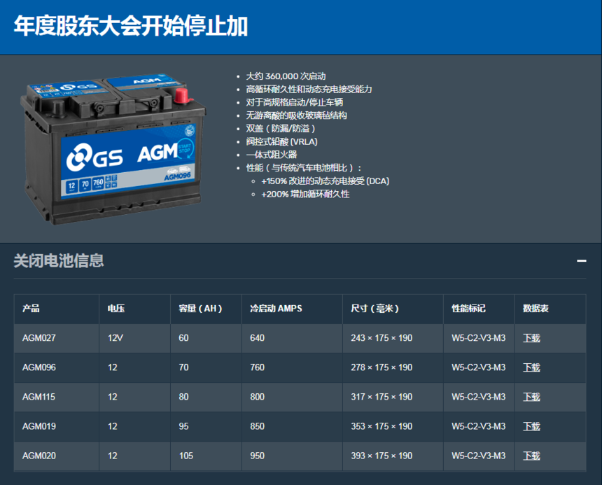
Task: Click the cold-start value 800
Action: click(257, 397)
